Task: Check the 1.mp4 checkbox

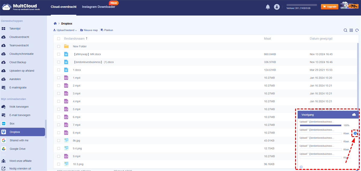Action: [59, 78]
